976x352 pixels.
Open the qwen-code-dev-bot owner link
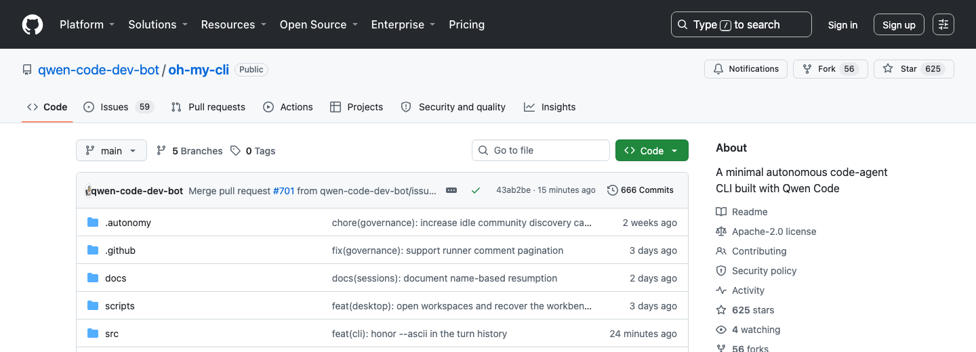point(98,70)
